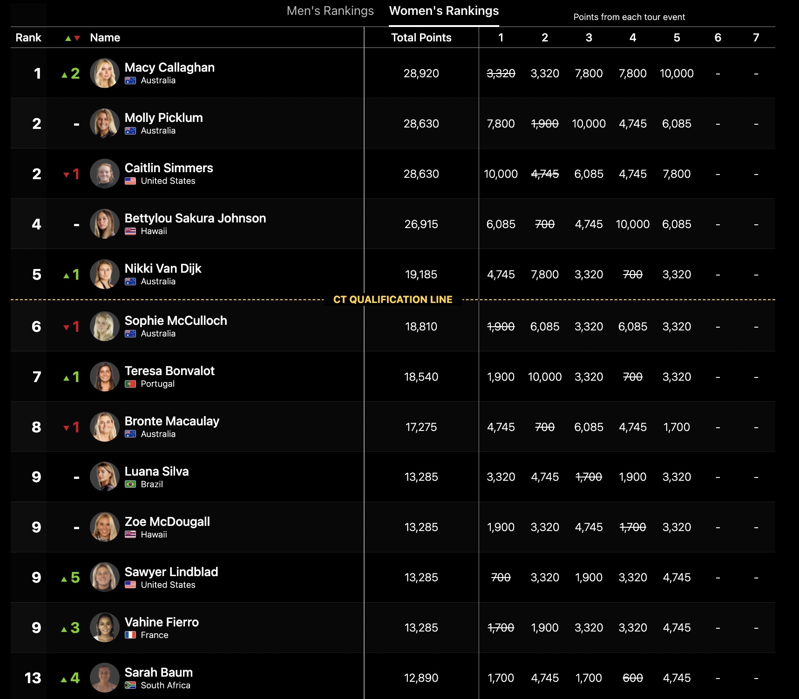Image resolution: width=799 pixels, height=699 pixels.
Task: Open Nikki Van Dijk's profile picture
Action: click(105, 274)
